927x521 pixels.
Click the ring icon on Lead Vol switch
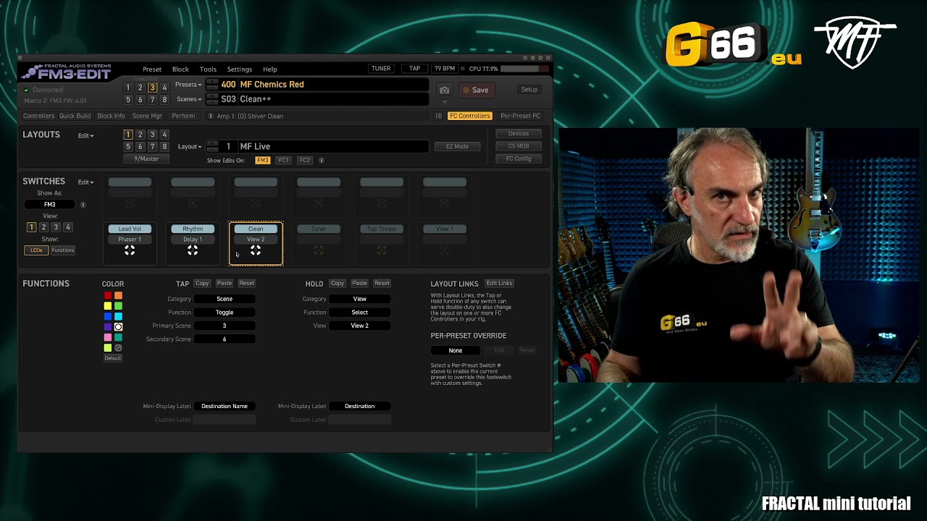pyautogui.click(x=130, y=250)
